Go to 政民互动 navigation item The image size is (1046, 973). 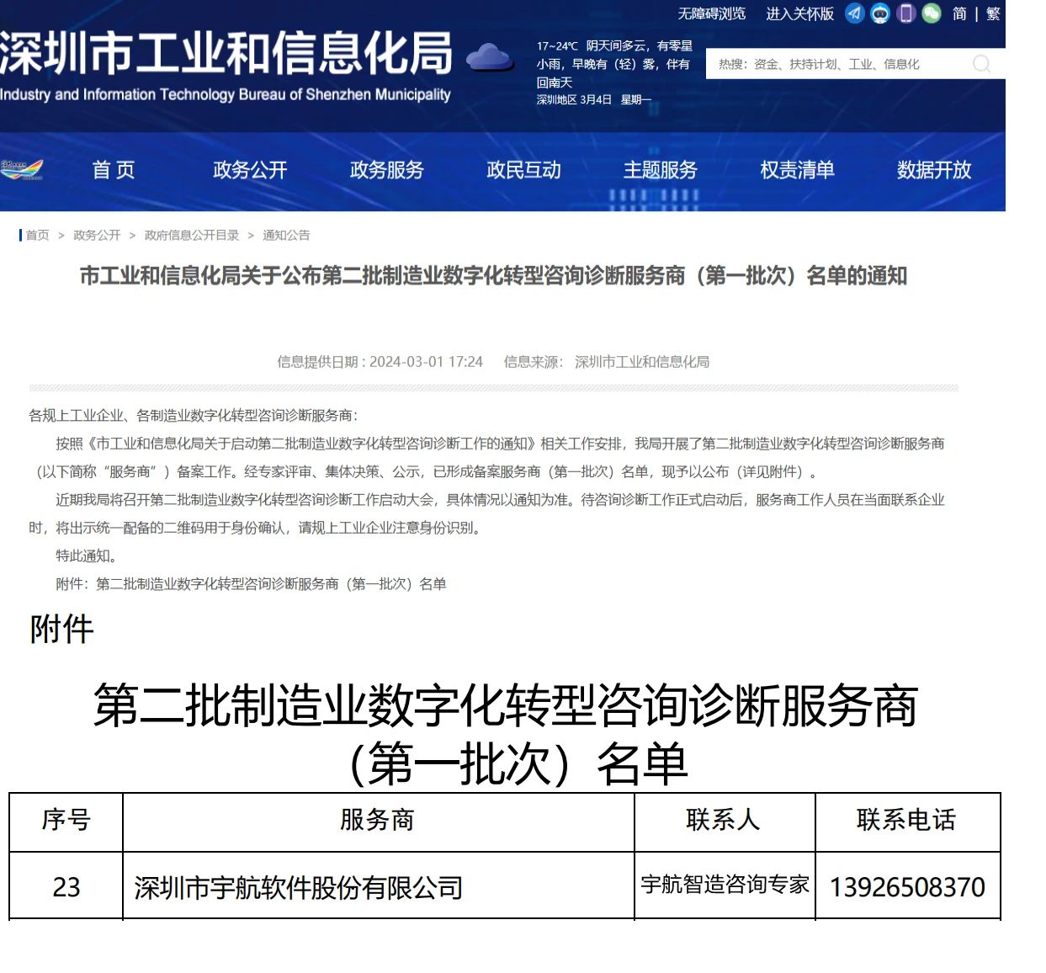[523, 170]
